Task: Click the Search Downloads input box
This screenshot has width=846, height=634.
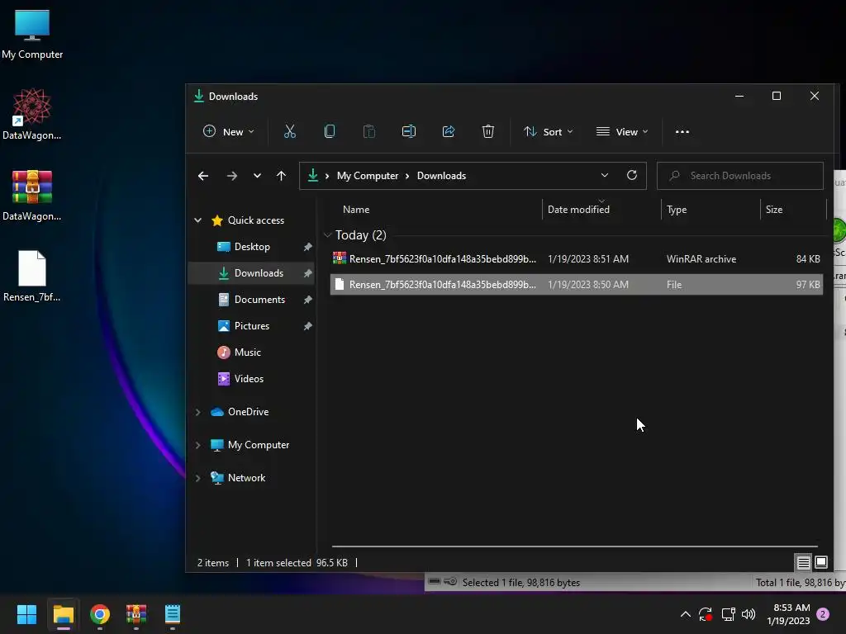Action: [x=739, y=176]
